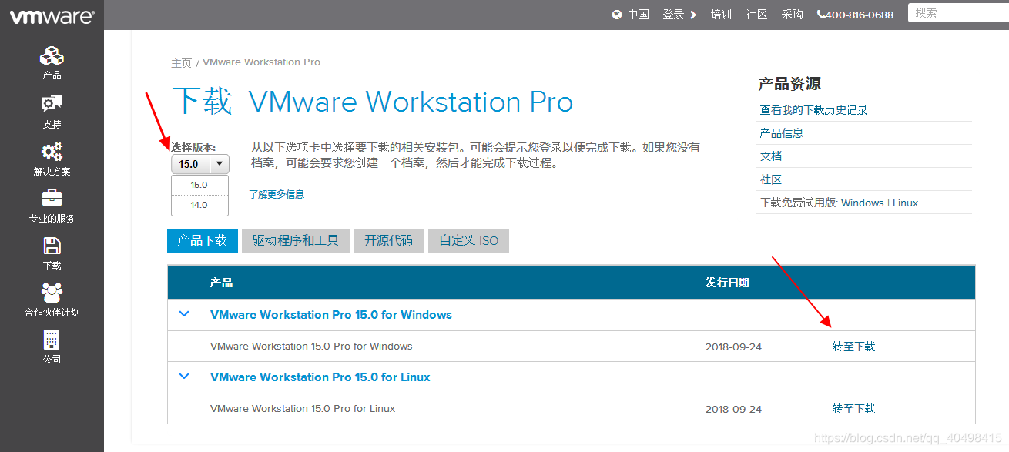Collapse Workstation Pro 15.0 for Windows chevron
The width and height of the screenshot is (1009, 452).
(x=184, y=314)
